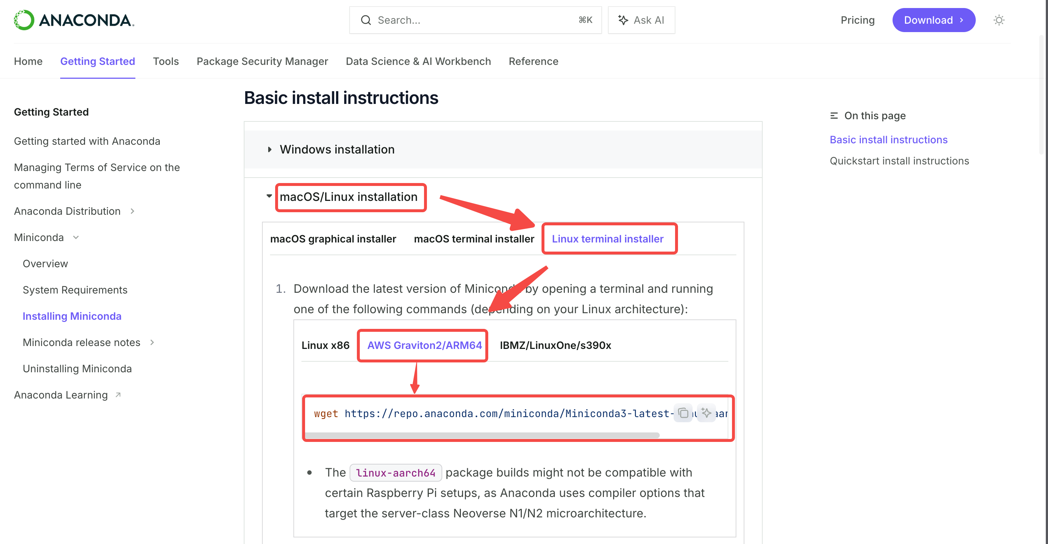Open the Pricing page
The image size is (1048, 544).
click(857, 20)
